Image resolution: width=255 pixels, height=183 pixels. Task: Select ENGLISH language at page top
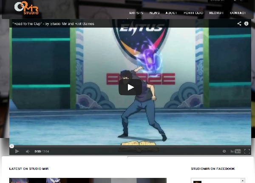[x=218, y=1]
